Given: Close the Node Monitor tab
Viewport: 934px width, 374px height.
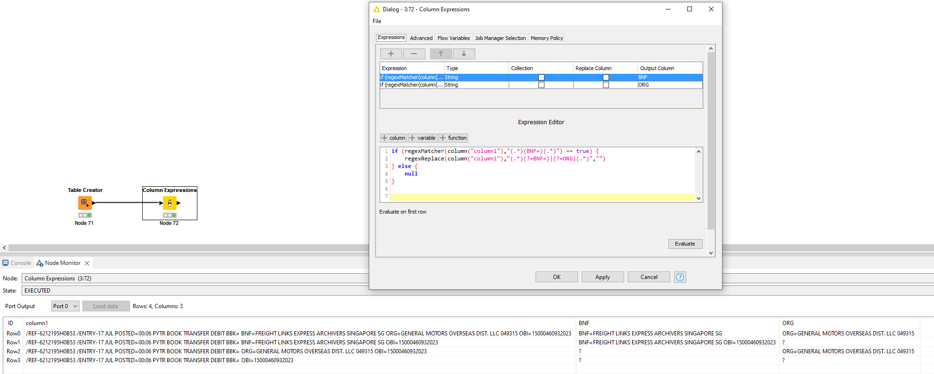Looking at the screenshot, I should [x=87, y=263].
